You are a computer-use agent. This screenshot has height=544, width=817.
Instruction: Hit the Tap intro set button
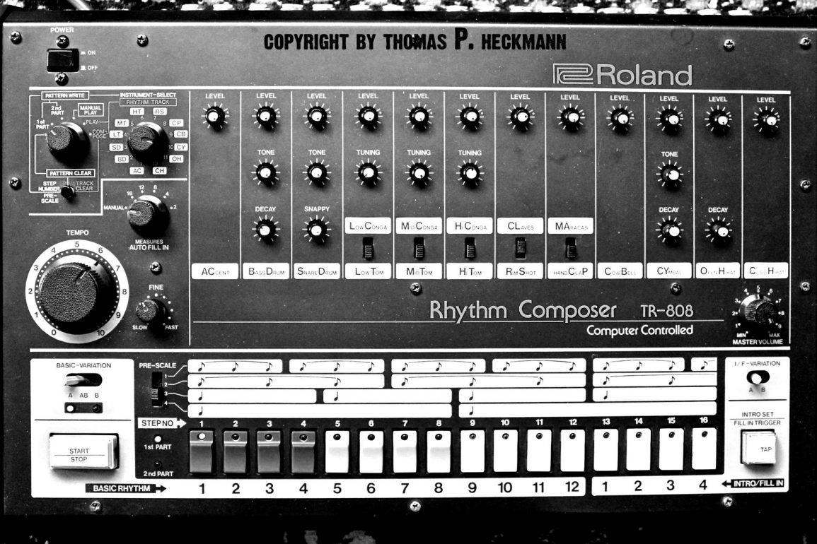pos(758,448)
